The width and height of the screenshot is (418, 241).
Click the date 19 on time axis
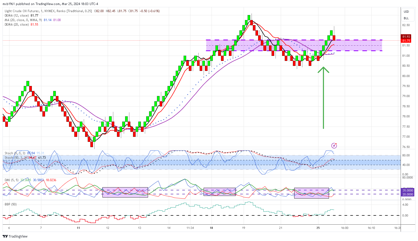(244, 228)
